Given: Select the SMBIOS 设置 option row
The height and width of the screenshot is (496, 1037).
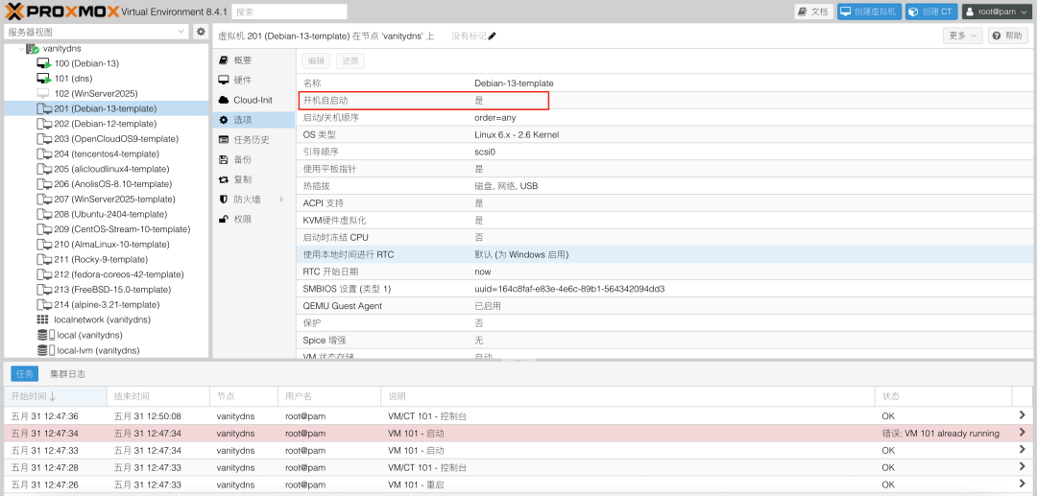Looking at the screenshot, I should [663, 289].
